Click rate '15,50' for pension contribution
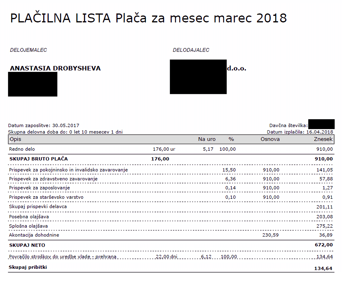The height and width of the screenshot is (293, 342). click(229, 170)
